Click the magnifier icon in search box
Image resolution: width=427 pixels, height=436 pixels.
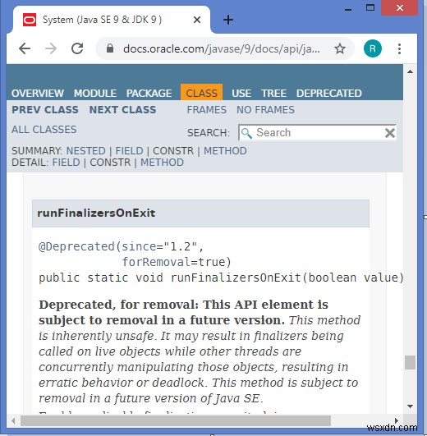[x=246, y=133]
